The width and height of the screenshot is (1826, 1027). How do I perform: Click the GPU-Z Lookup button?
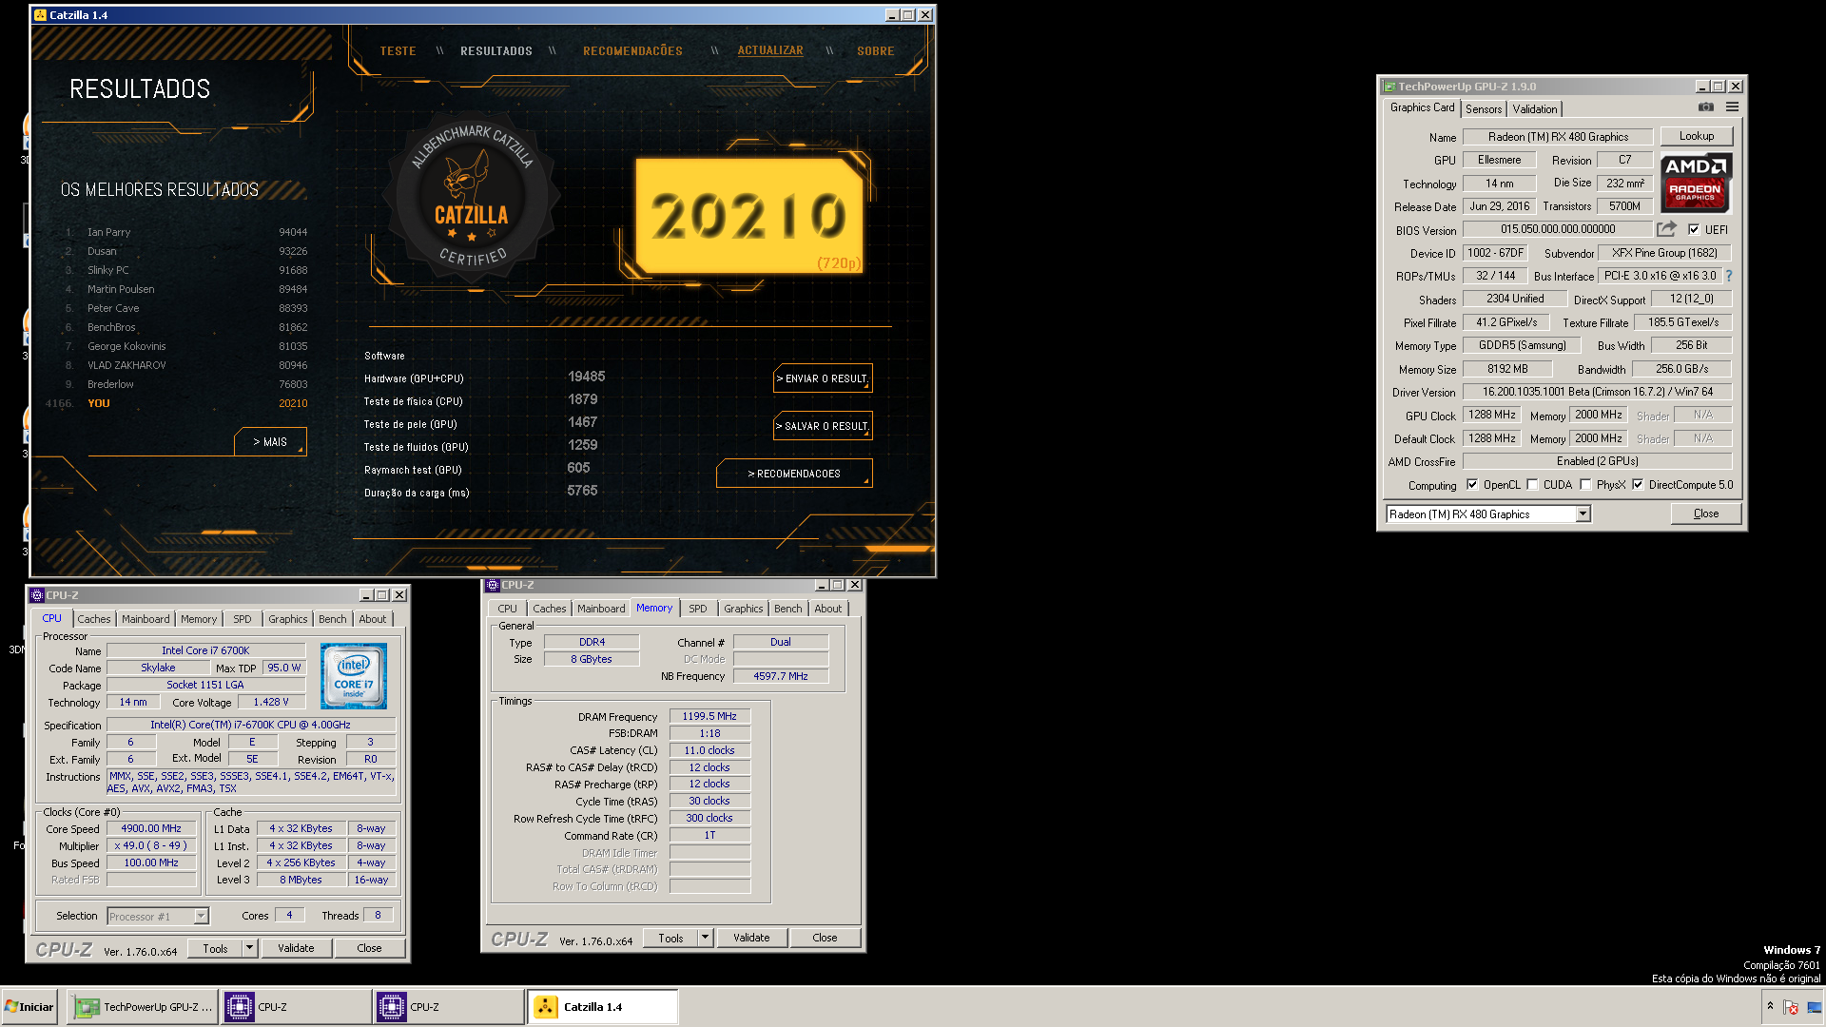pos(1697,136)
